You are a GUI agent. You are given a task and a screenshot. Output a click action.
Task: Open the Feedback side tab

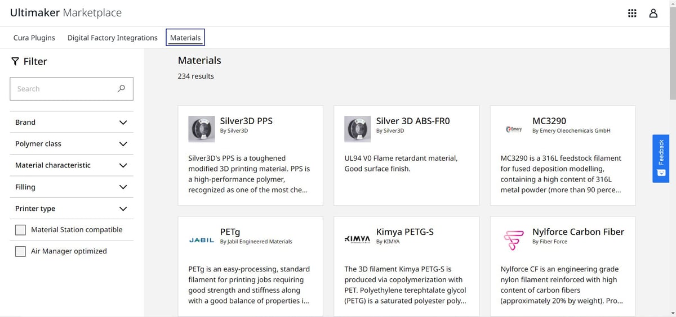click(661, 158)
